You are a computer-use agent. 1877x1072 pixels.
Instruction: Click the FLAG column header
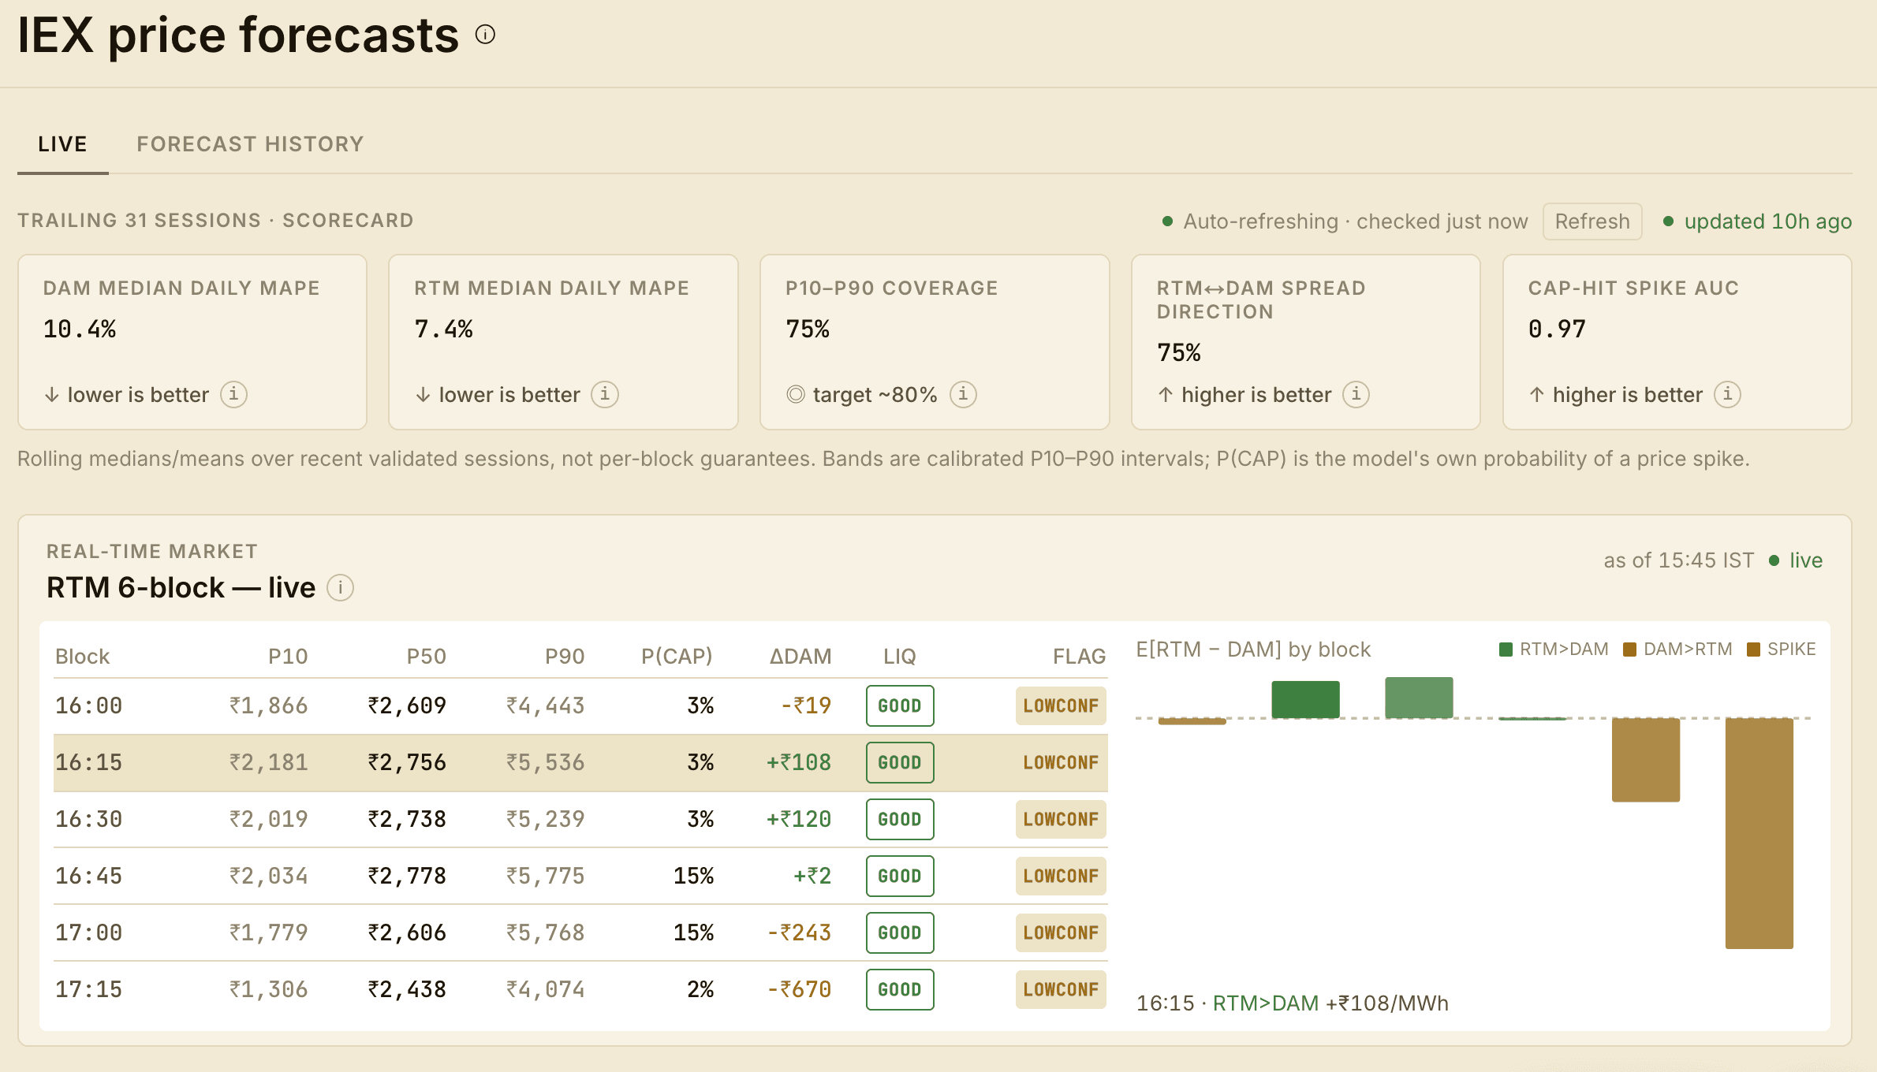tap(1079, 657)
